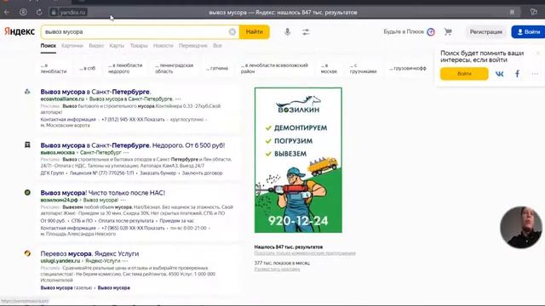Switch to the Карты tab
This screenshot has width=545, height=306.
[x=117, y=46]
